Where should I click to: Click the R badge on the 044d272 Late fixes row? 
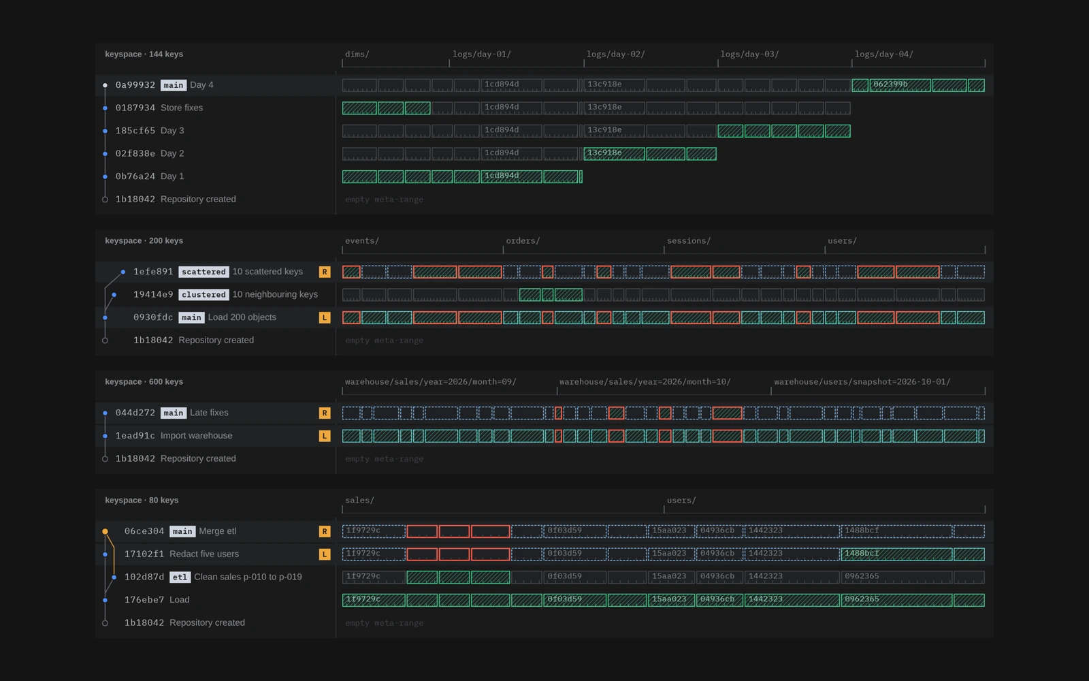[x=325, y=413]
